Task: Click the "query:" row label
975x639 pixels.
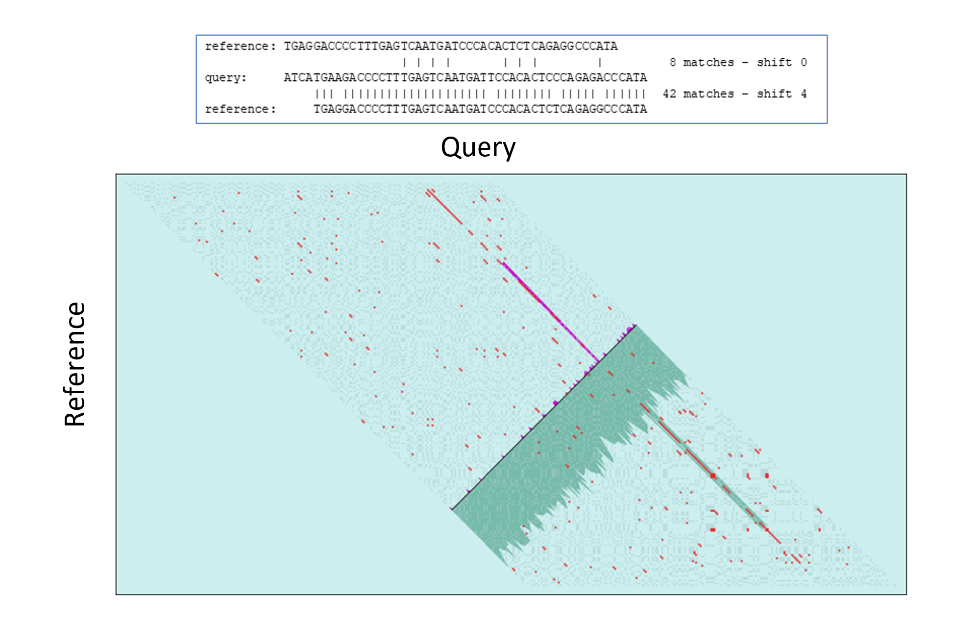Action: pyautogui.click(x=225, y=77)
